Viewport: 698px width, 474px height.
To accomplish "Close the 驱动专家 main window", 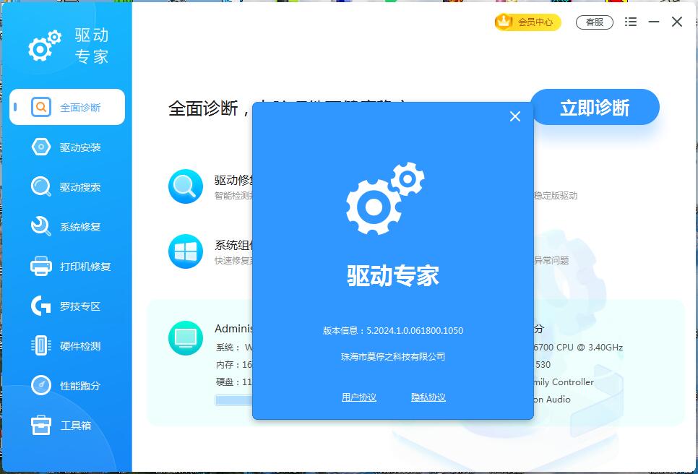I will (x=676, y=22).
